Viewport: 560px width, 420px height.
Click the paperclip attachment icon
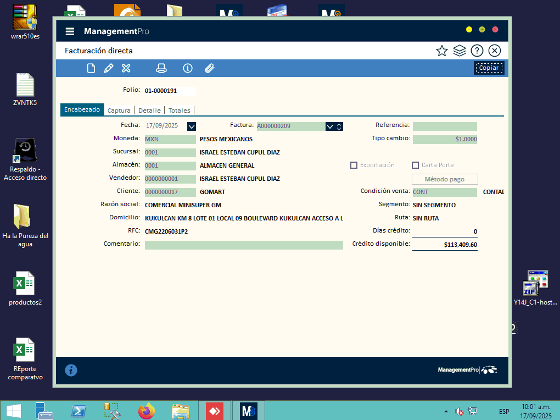click(x=209, y=68)
